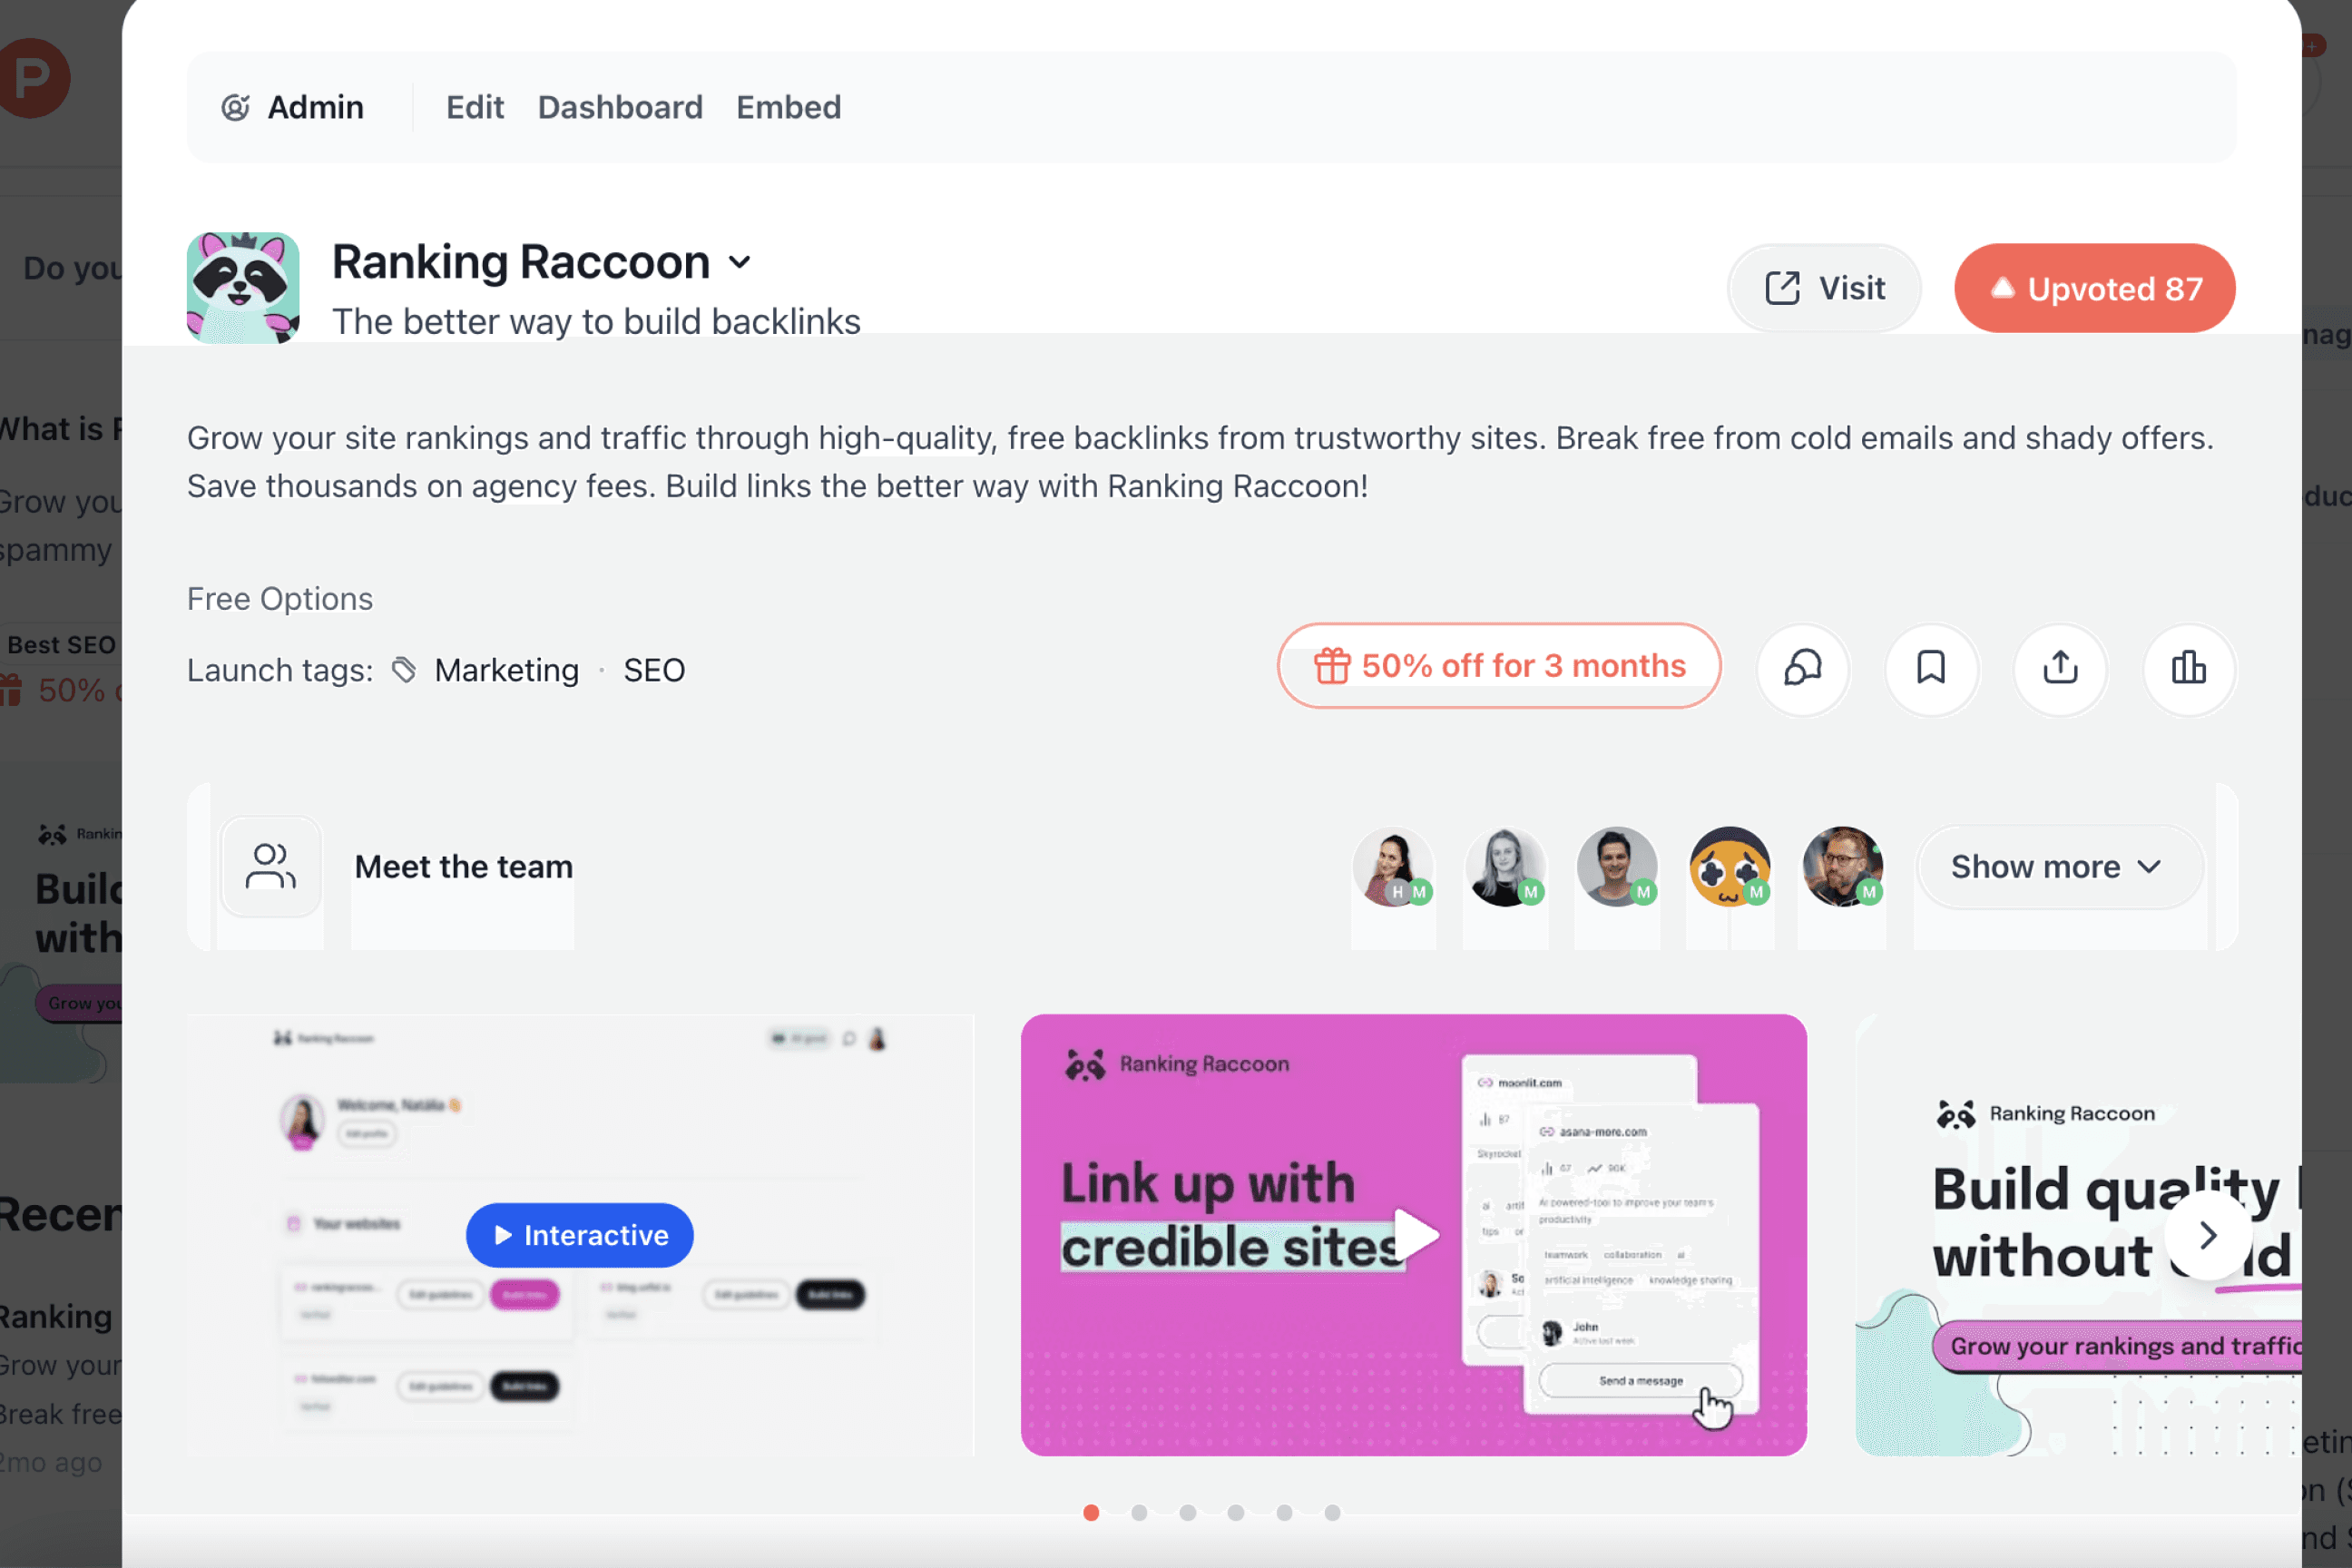
Task: Expand the Ranking Raccoon title dropdown
Action: [739, 263]
